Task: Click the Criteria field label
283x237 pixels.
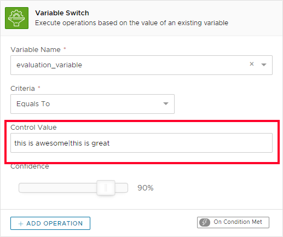Action: [x=22, y=89]
